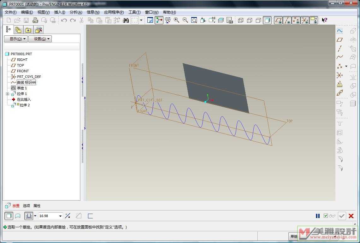
Task: Open the datum point tool flyout arrow
Action: 346,66
